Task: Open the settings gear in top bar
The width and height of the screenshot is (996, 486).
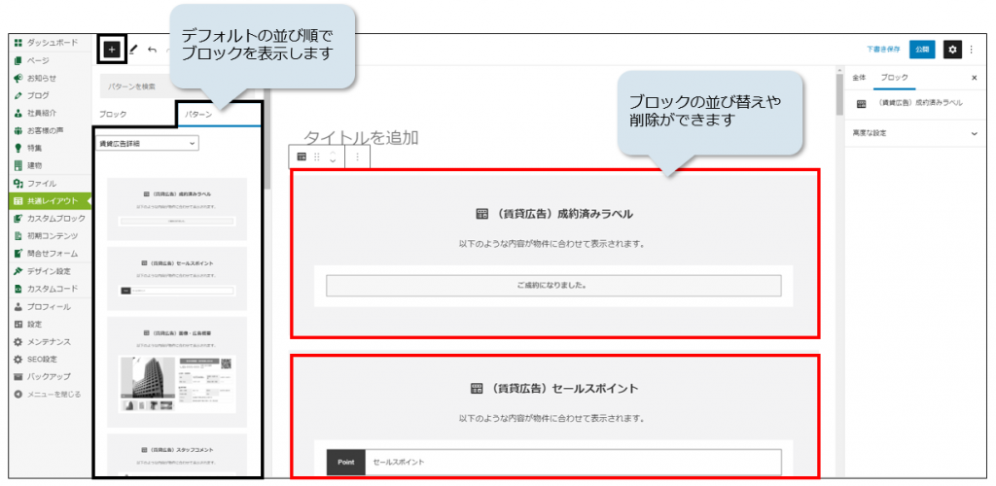Action: [952, 49]
